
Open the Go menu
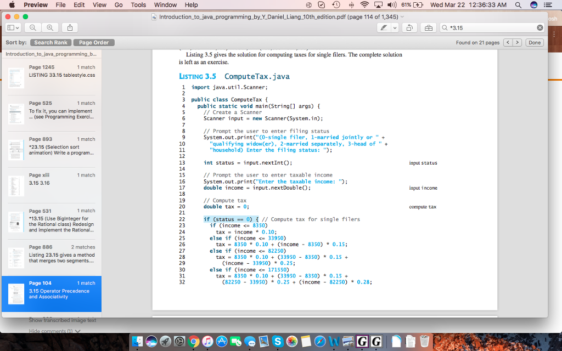tap(119, 5)
